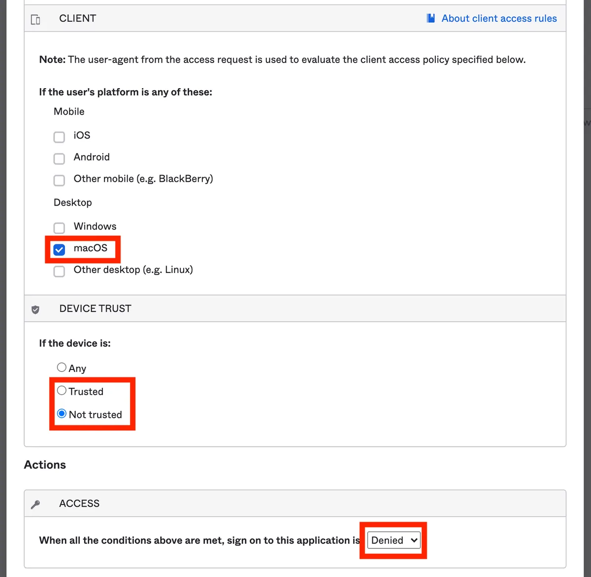Click the ACCESS section header label

coord(79,503)
